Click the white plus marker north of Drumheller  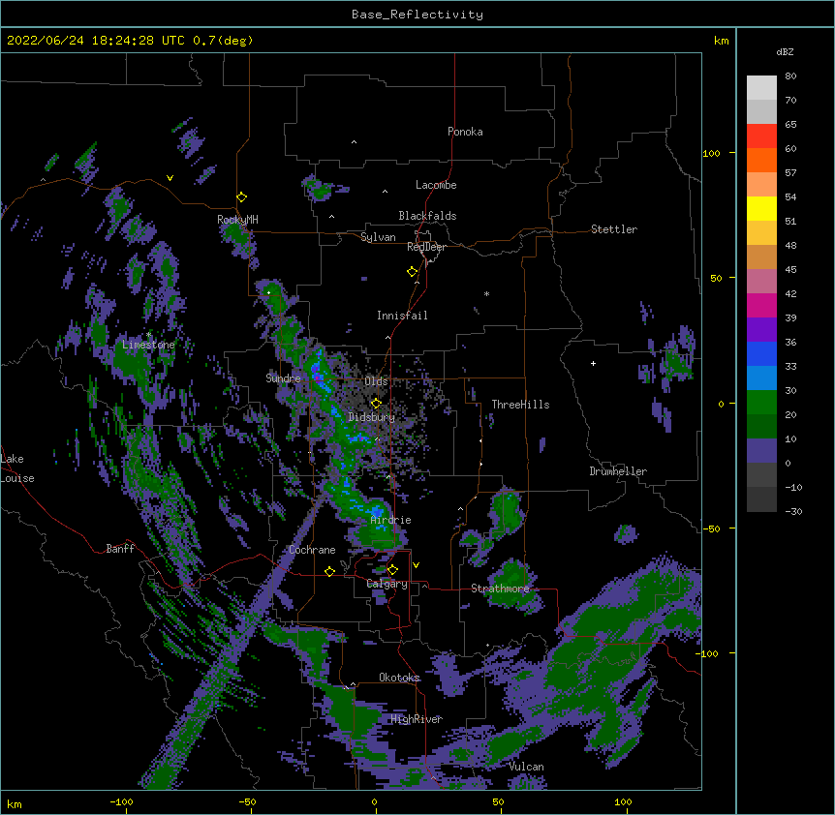(x=593, y=363)
